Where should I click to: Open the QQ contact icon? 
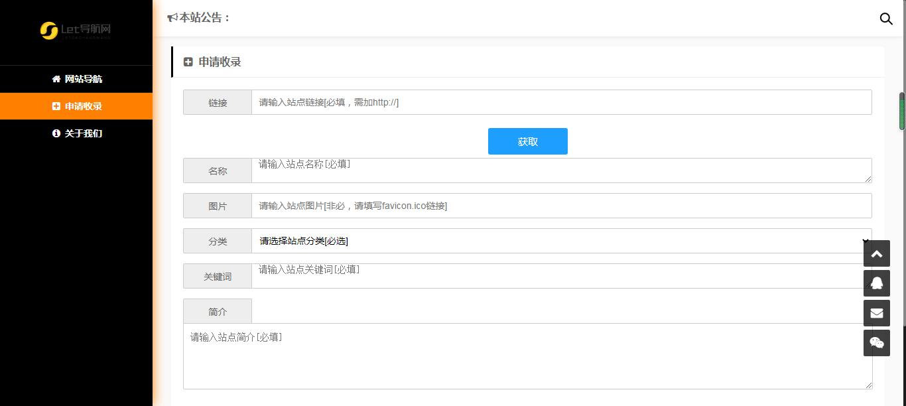pyautogui.click(x=876, y=283)
